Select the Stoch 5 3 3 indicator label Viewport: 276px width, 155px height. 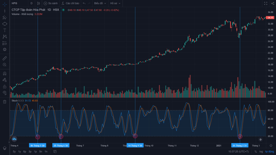point(18,101)
